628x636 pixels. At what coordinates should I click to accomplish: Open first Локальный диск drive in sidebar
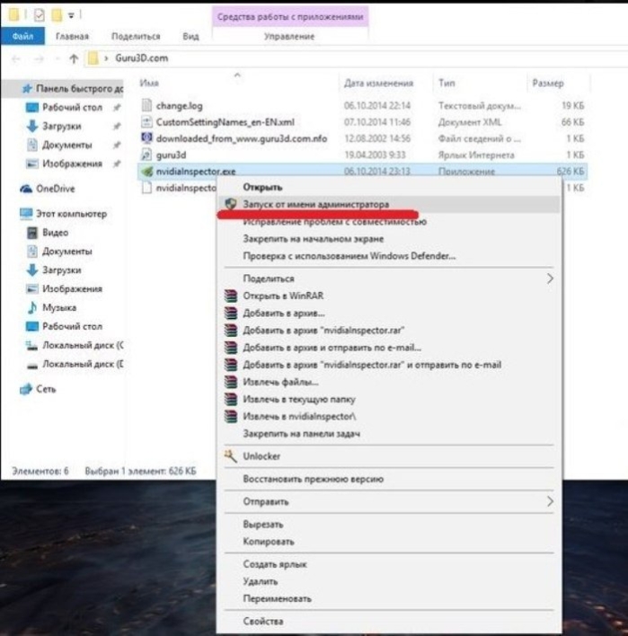coord(83,345)
